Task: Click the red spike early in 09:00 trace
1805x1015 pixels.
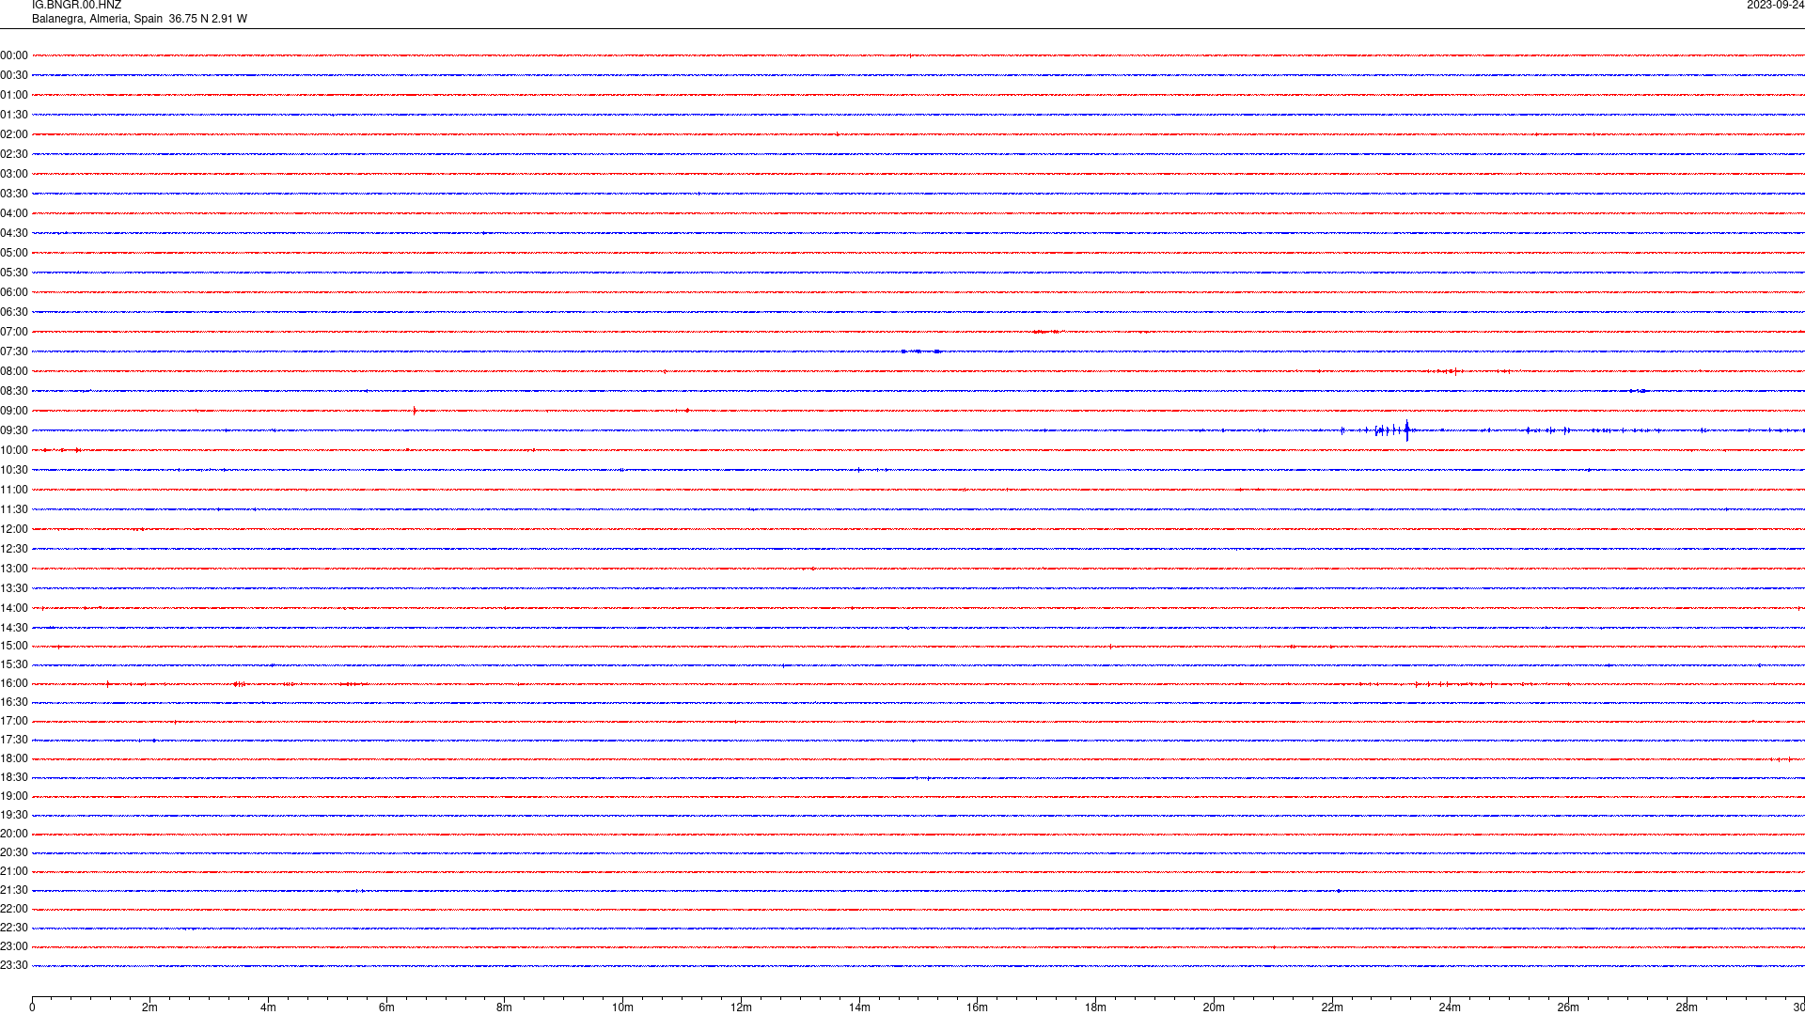Action: click(x=414, y=411)
